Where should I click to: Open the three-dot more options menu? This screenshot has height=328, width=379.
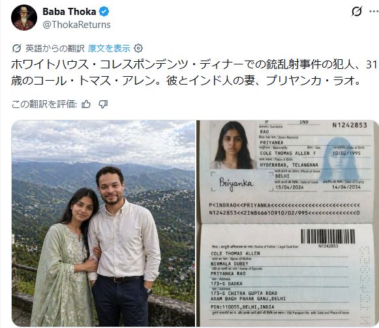coord(374,11)
